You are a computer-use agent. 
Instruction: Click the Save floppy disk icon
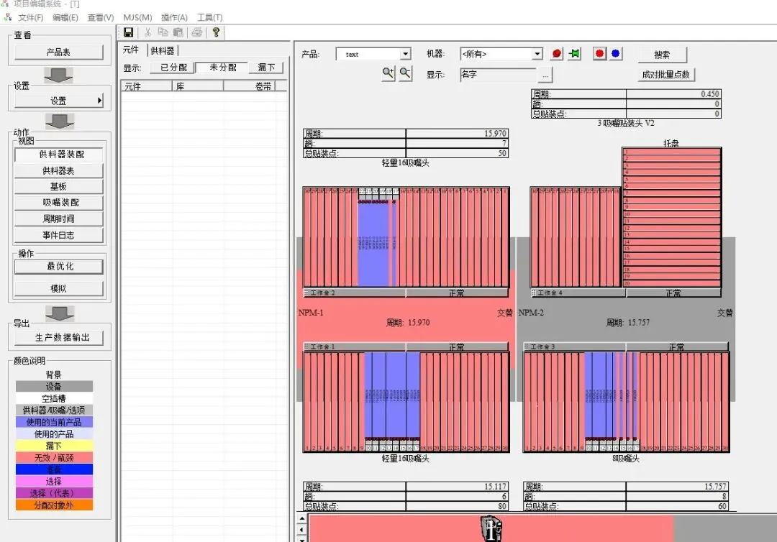click(128, 32)
